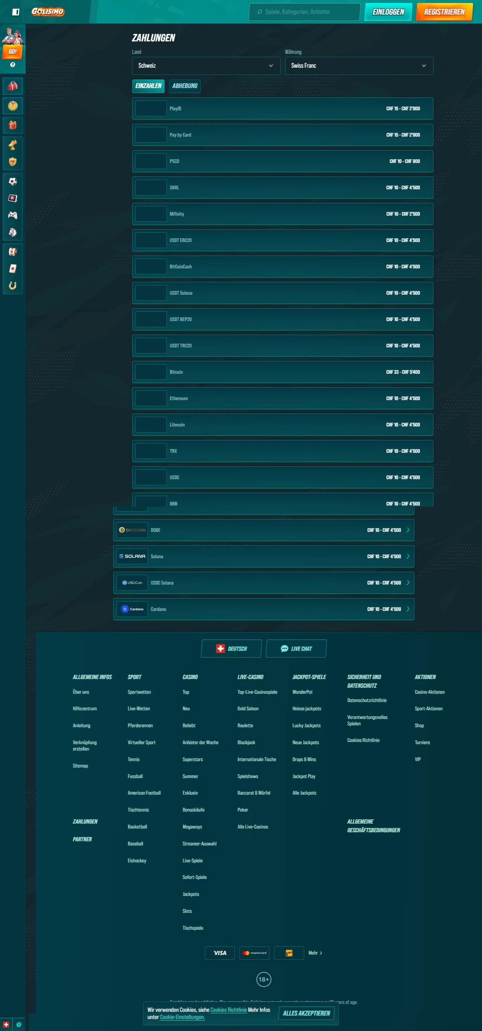Open the WonderPot footer link
The height and width of the screenshot is (1031, 482).
tap(302, 692)
